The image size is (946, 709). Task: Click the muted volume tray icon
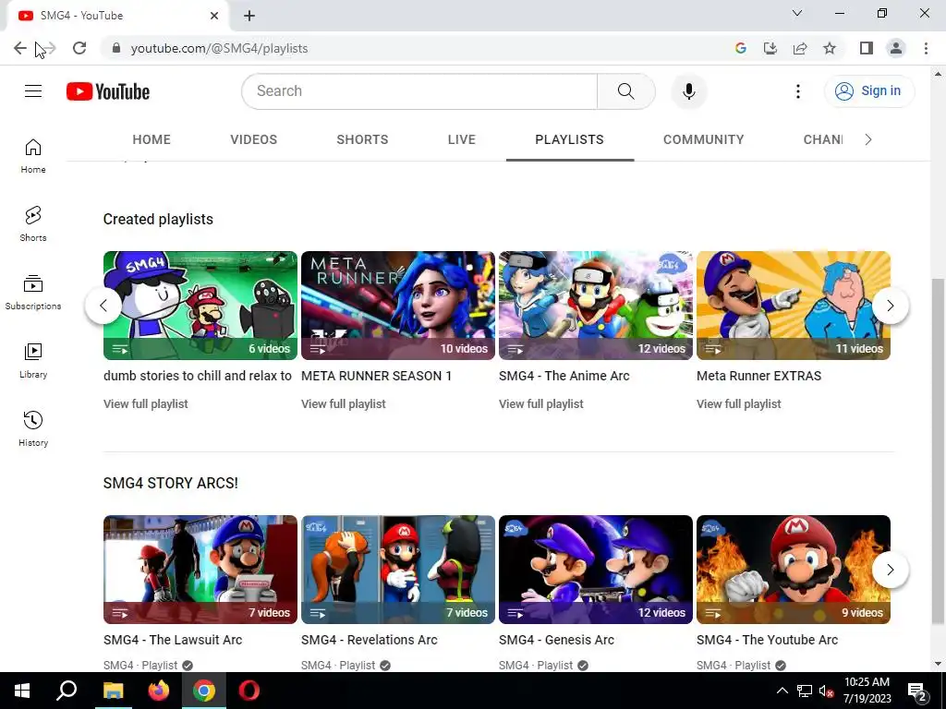(826, 691)
